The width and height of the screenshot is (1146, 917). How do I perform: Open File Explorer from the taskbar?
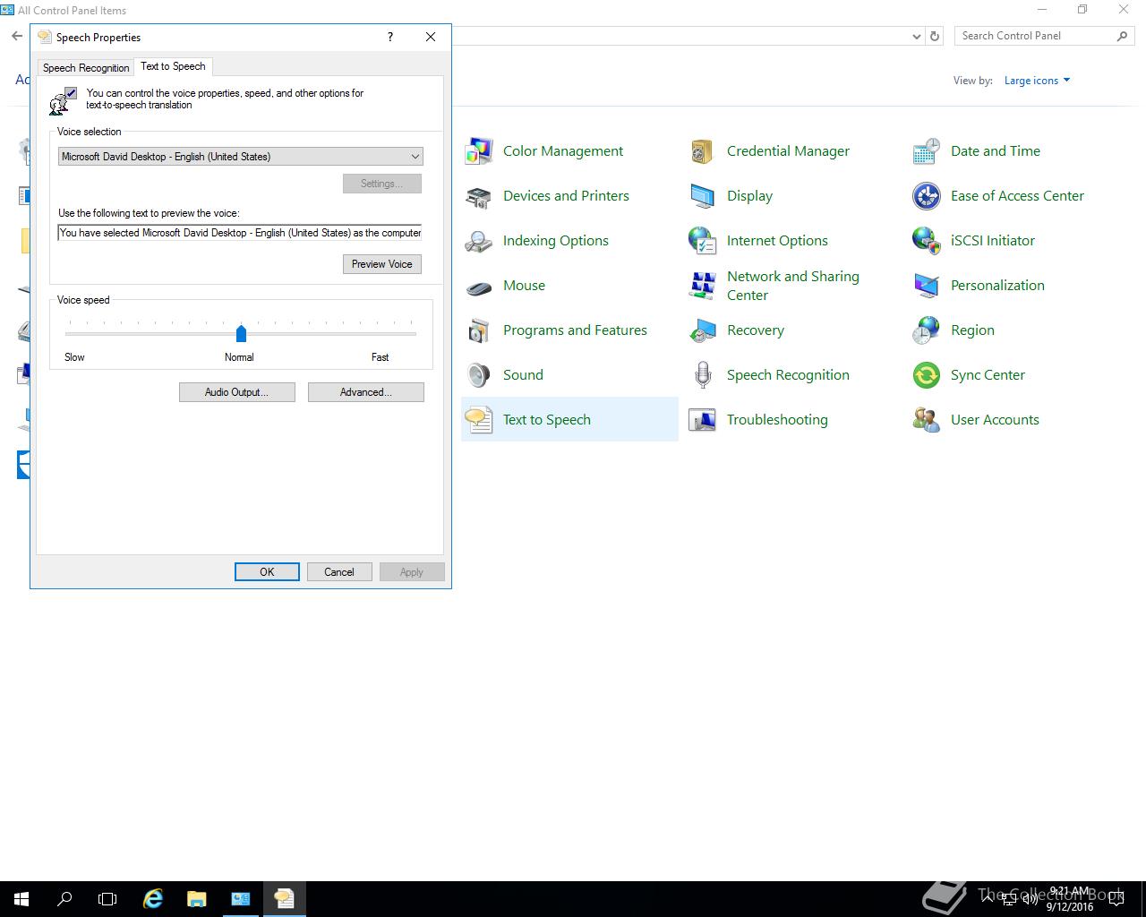196,898
